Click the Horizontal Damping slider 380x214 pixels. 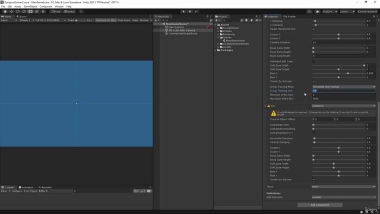pos(338,139)
